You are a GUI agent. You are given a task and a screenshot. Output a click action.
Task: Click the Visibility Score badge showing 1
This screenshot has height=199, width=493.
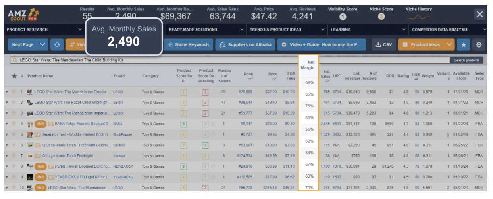(x=343, y=17)
